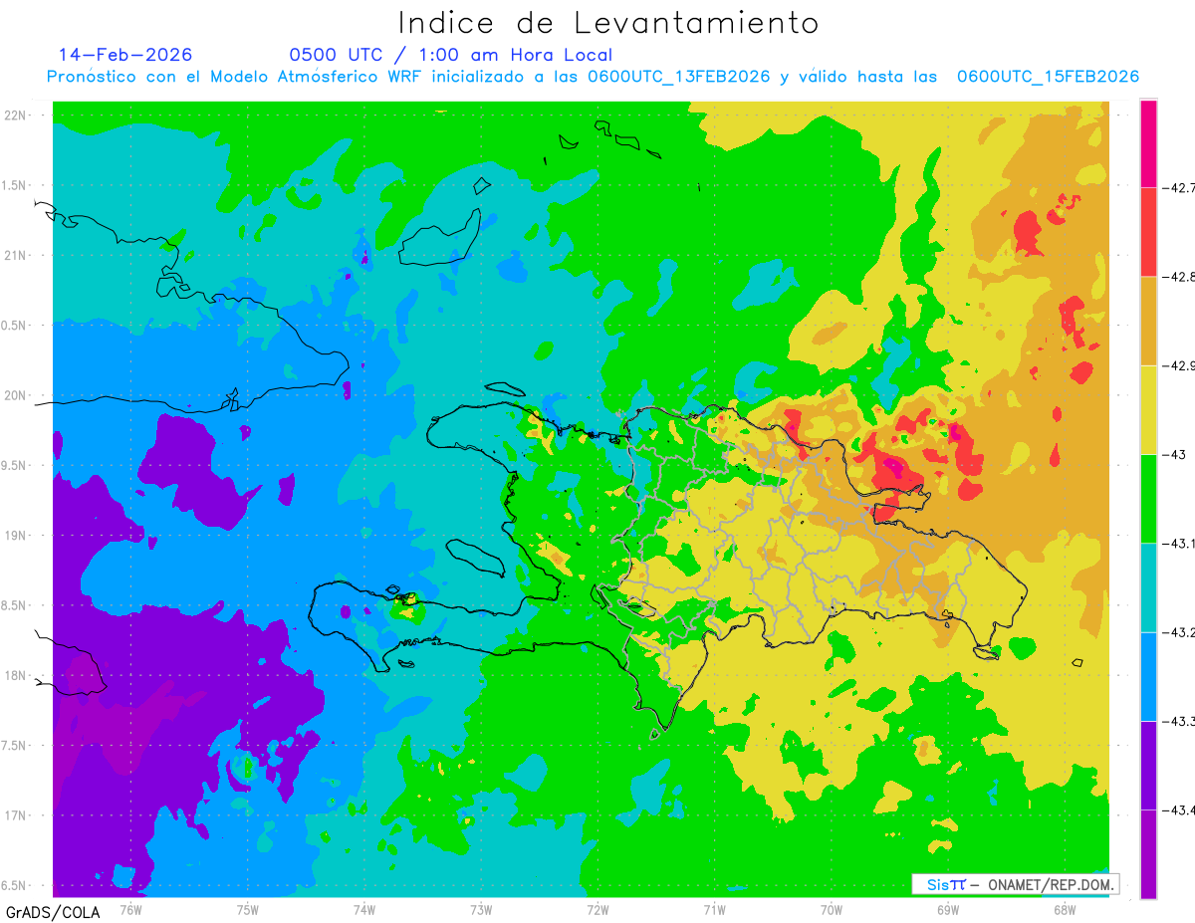Click the '1.5N' latitude label
This screenshot has width=1195, height=923.
click(15, 186)
